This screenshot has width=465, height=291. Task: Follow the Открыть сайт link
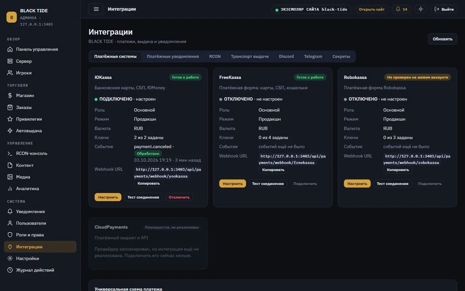[372, 9]
